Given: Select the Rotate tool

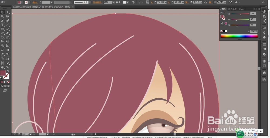Looking at the screenshot, I should [x=2, y=37].
